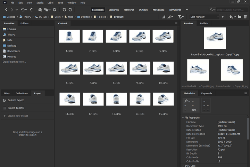Collapse File Properties section
The image size is (250, 167).
[x=183, y=118]
